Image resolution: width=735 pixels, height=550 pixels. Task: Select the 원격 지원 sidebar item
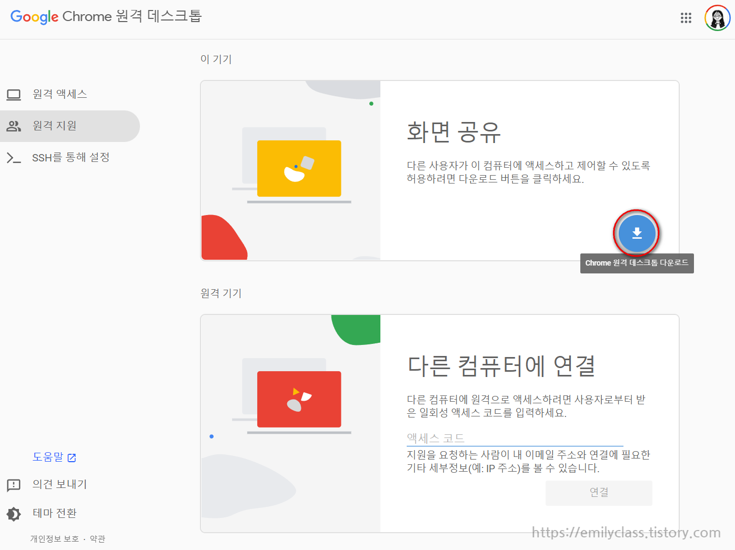tap(69, 126)
